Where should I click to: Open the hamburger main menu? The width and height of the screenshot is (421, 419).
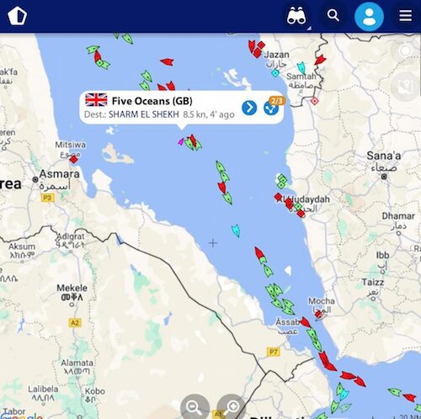406,16
